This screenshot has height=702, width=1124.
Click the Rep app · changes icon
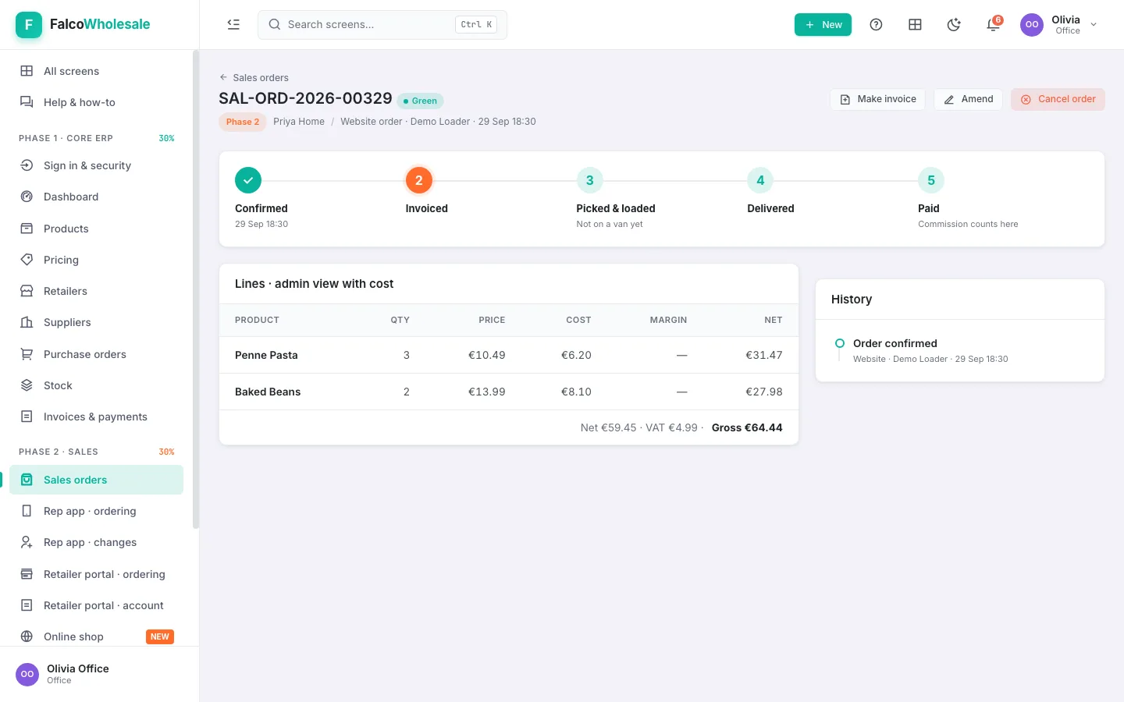[27, 542]
